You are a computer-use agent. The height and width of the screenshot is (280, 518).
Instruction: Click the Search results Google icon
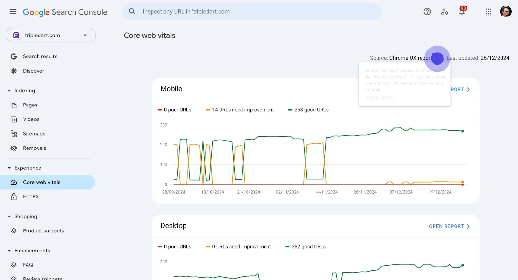coord(14,56)
